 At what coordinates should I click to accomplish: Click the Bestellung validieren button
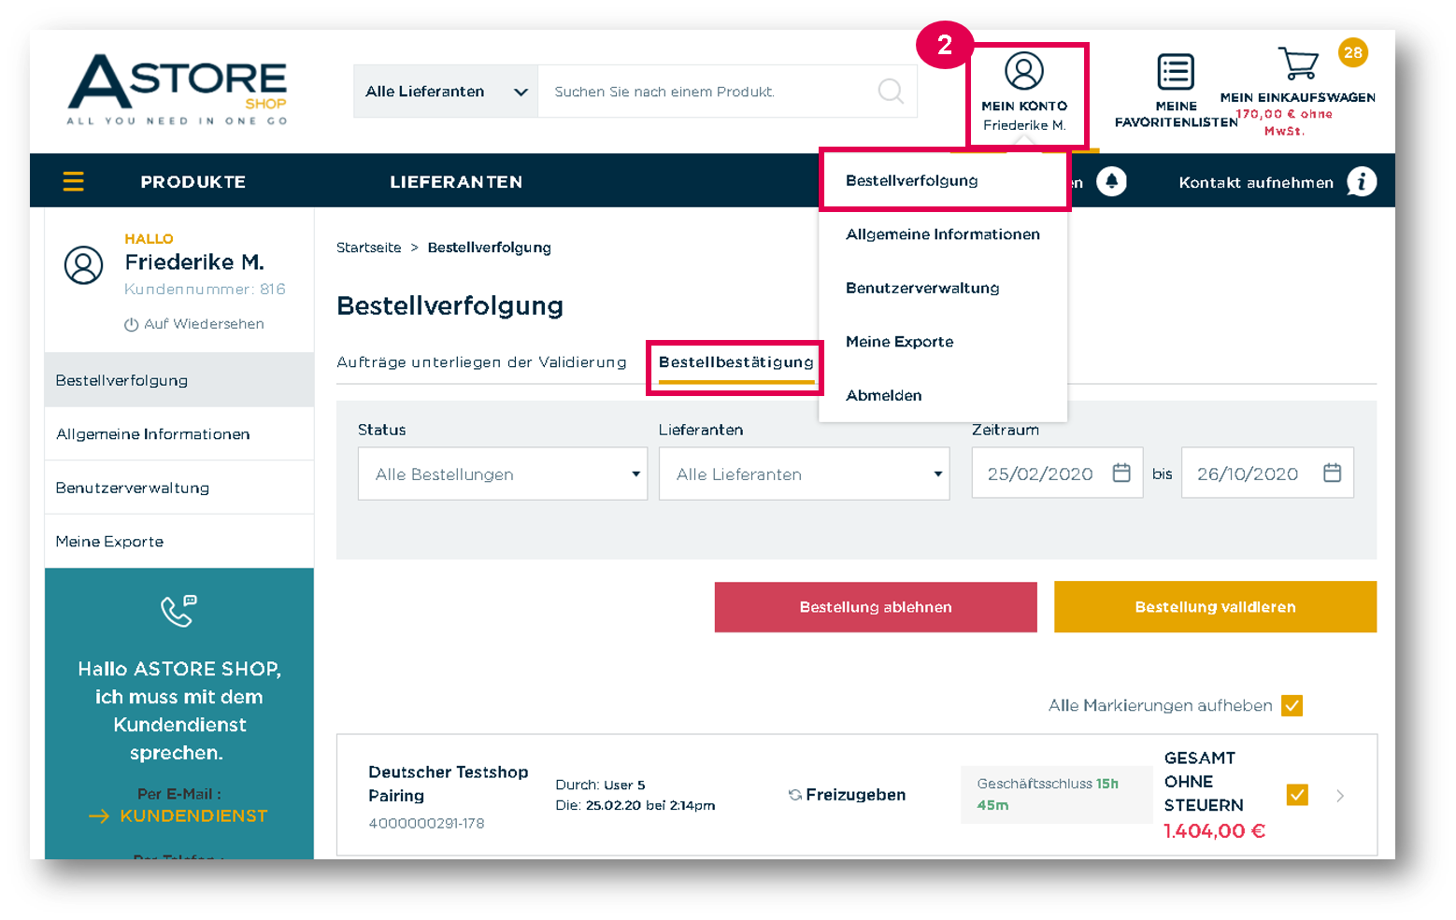click(x=1215, y=607)
